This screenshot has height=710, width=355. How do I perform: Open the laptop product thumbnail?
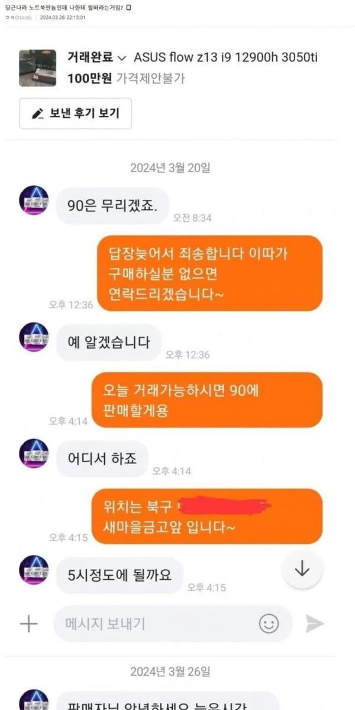pos(38,68)
